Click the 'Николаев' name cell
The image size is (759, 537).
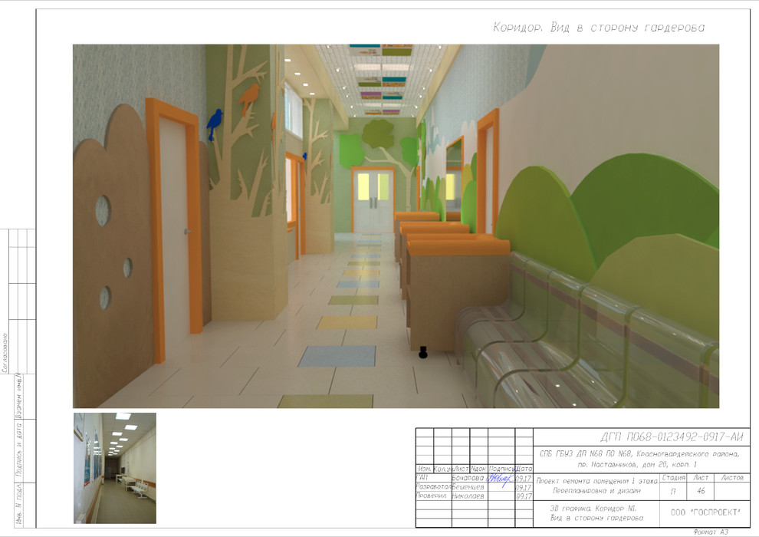[468, 496]
